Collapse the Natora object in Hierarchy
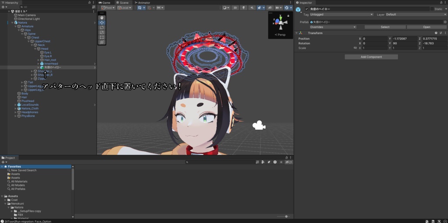The image size is (448, 223). coord(12,23)
